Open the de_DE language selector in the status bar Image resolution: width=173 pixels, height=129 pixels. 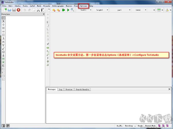[x=119, y=126]
